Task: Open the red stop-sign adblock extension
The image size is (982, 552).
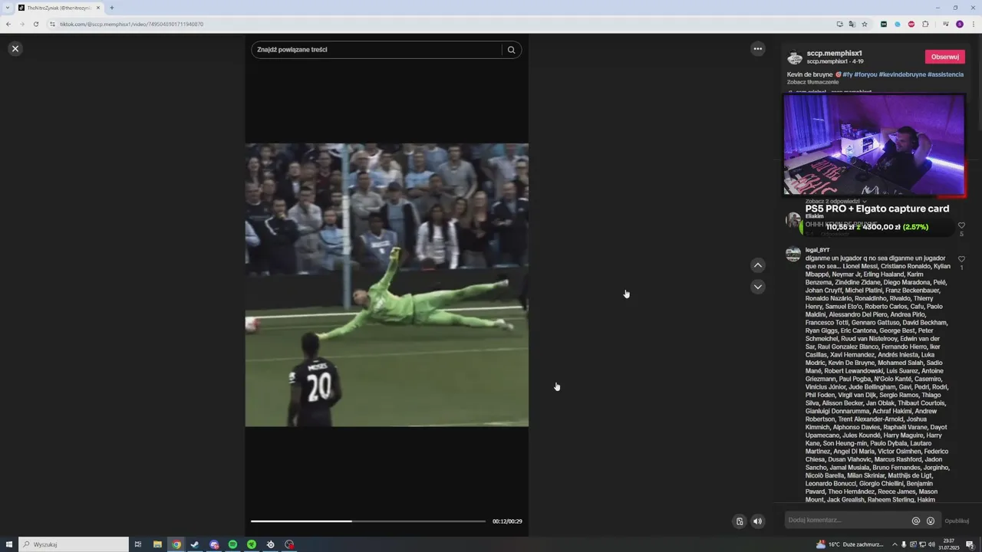Action: coord(911,24)
